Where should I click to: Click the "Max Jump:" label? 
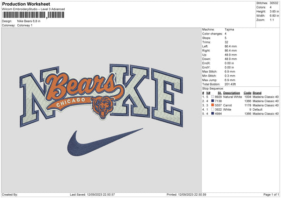pos(209,80)
